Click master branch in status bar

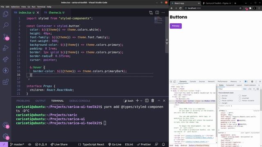coord(17,144)
